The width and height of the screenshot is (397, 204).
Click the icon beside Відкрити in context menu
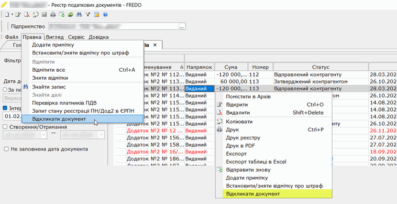220,105
